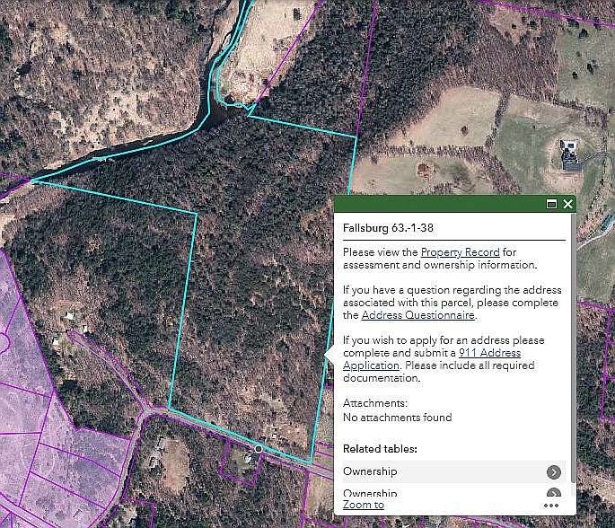
Task: Click the small building in the open field
Action: tap(422, 168)
